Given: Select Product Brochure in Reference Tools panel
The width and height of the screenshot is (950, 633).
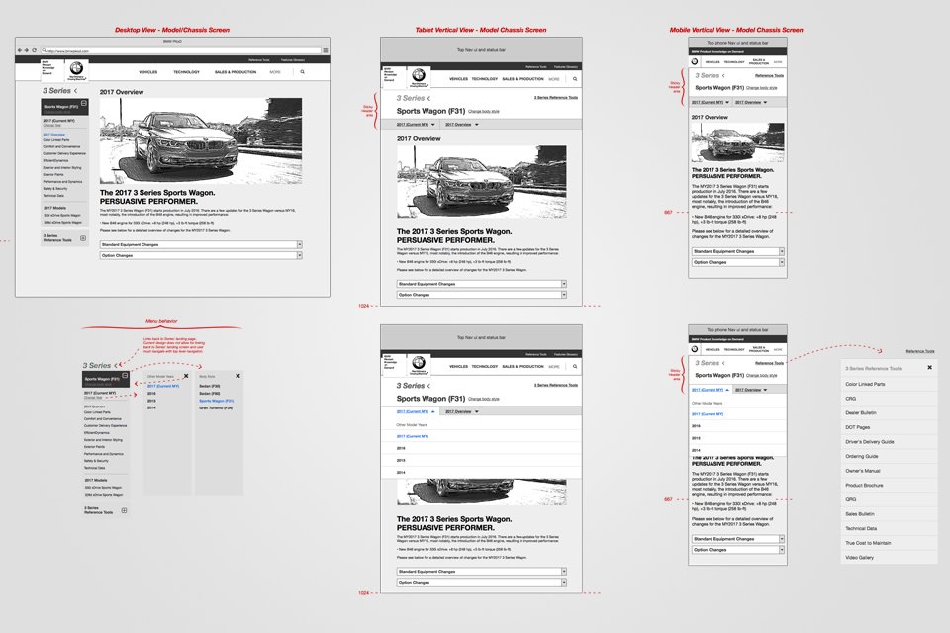Looking at the screenshot, I should [x=889, y=486].
